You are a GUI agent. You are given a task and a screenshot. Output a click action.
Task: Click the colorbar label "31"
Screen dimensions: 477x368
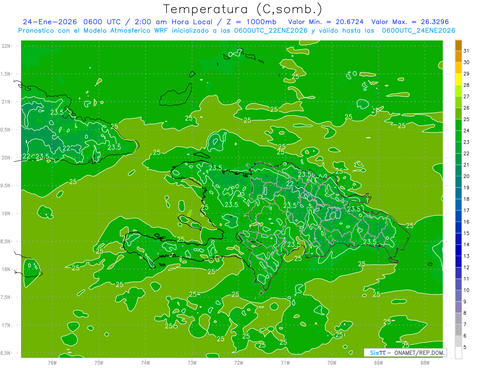[x=466, y=51]
